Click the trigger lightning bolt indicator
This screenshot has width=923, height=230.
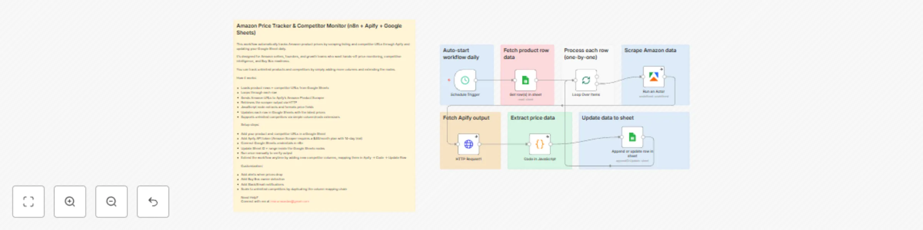click(449, 80)
